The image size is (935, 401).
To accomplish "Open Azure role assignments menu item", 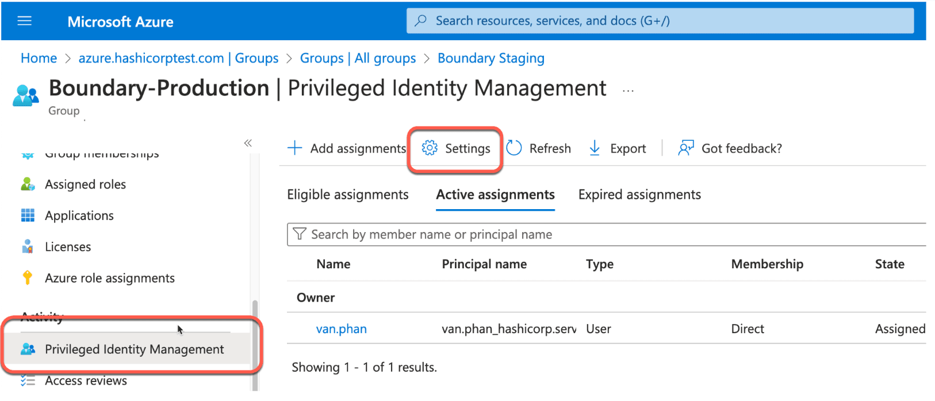I will 110,278.
